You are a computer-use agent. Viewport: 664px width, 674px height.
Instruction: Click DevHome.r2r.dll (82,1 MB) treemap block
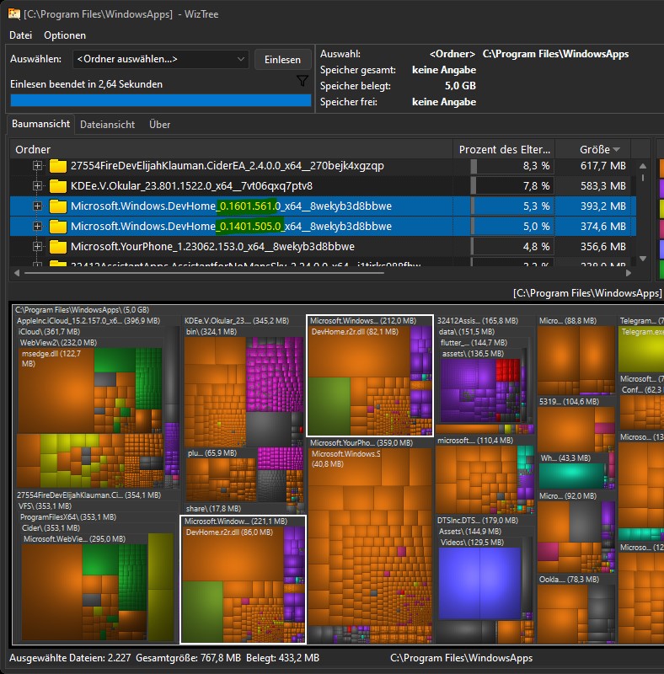tap(360, 351)
